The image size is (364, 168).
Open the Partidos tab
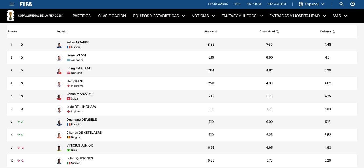click(82, 16)
